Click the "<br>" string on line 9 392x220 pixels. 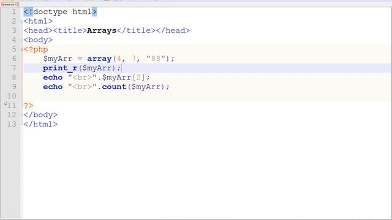[x=82, y=87]
